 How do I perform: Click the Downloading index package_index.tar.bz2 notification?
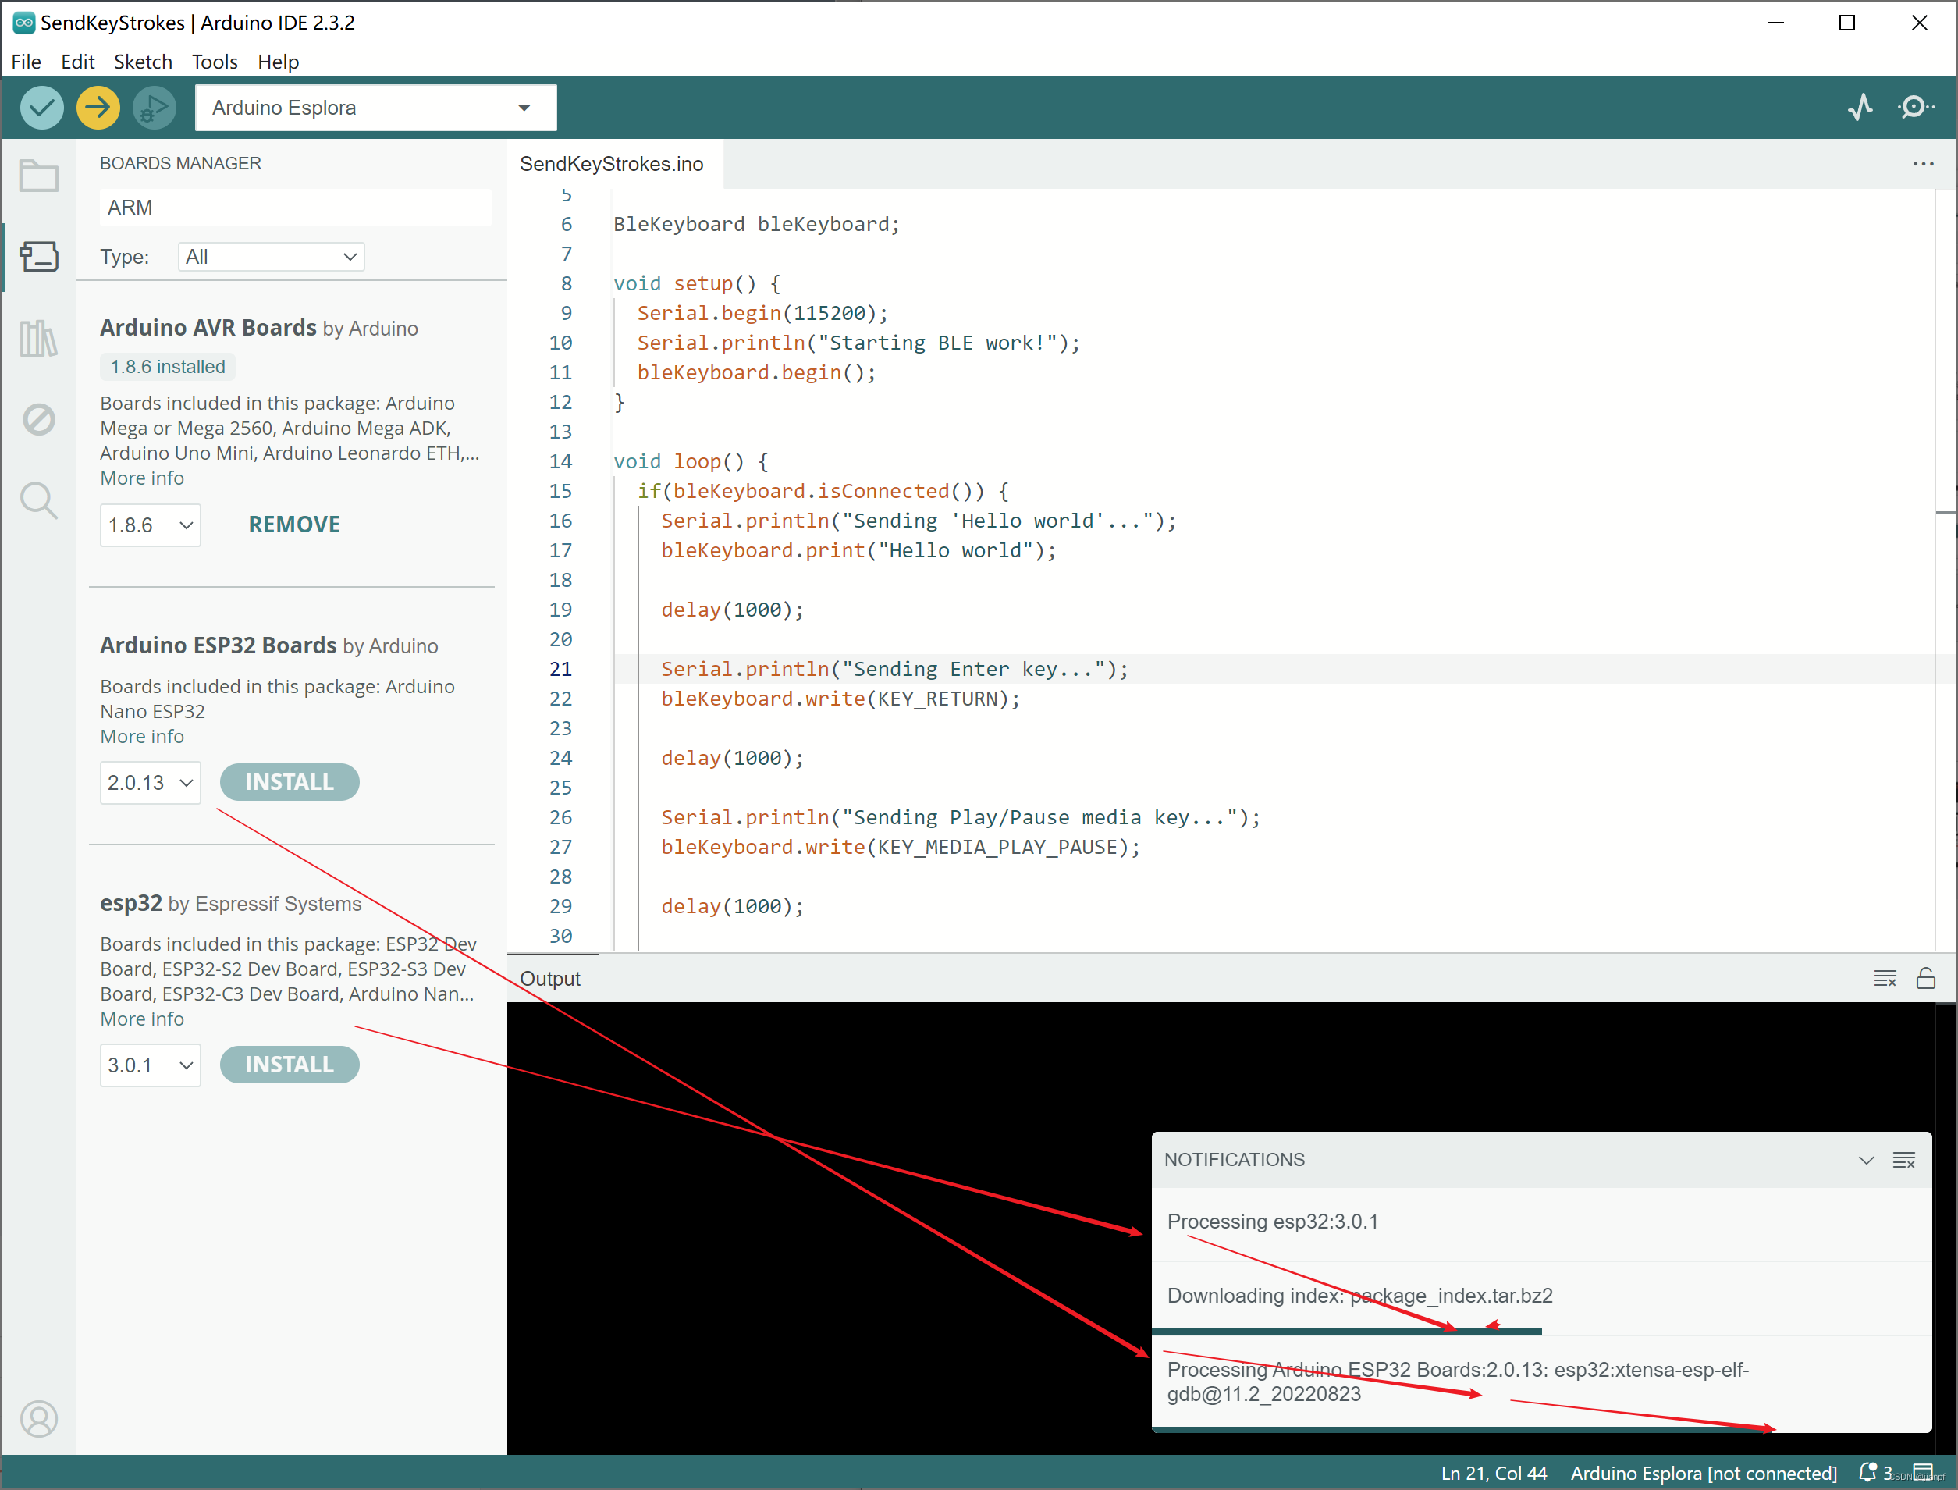pyautogui.click(x=1541, y=1296)
